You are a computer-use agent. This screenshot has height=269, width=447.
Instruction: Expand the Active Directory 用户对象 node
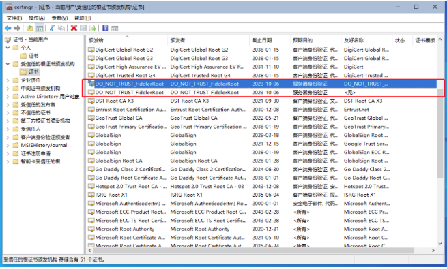[8, 97]
